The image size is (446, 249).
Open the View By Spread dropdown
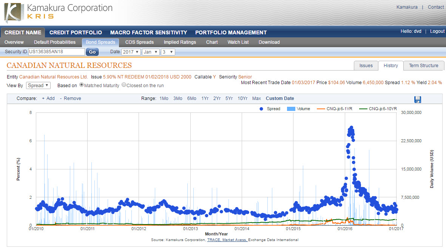point(38,85)
